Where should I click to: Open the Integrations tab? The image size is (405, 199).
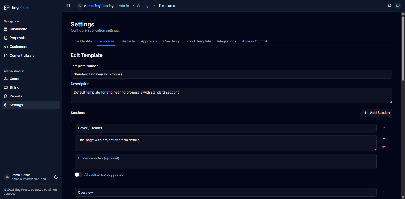point(227,41)
